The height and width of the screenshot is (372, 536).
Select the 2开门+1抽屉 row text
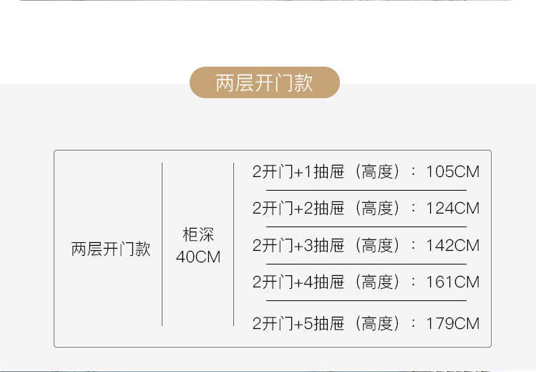point(298,171)
